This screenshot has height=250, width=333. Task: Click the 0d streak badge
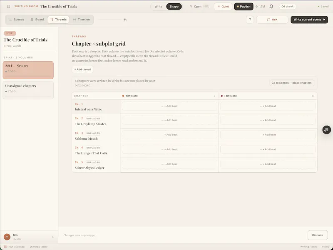(287, 7)
